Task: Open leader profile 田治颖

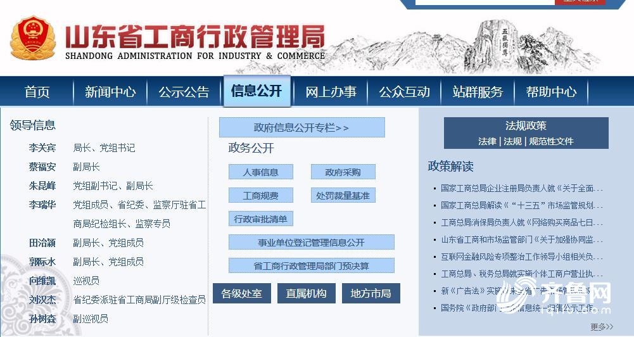Action: pyautogui.click(x=42, y=243)
